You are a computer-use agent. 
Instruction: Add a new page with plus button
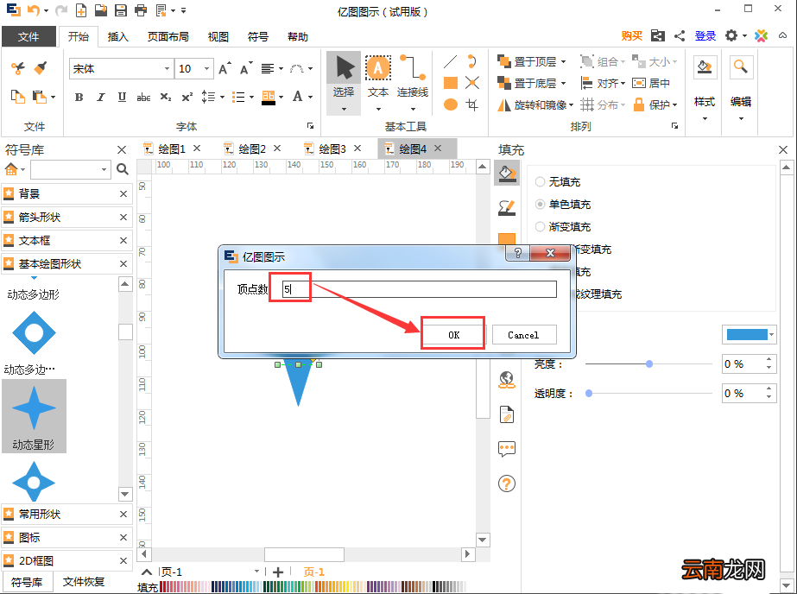(277, 572)
